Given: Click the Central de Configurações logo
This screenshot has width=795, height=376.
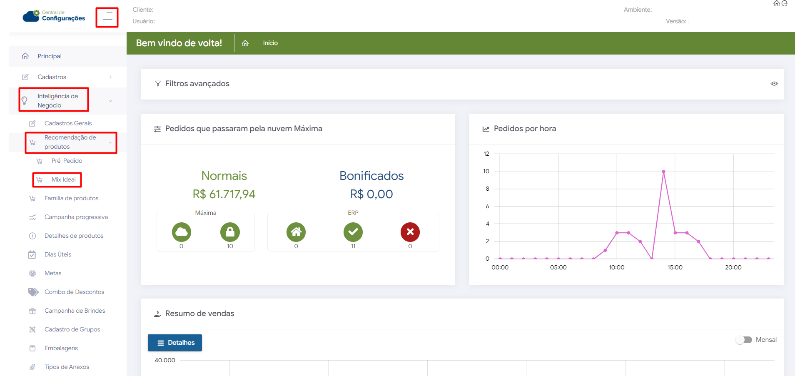Looking at the screenshot, I should tap(54, 16).
